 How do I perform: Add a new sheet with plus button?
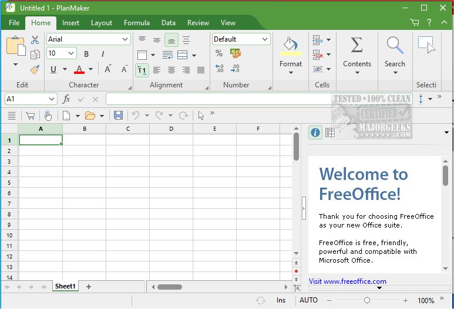coord(89,287)
